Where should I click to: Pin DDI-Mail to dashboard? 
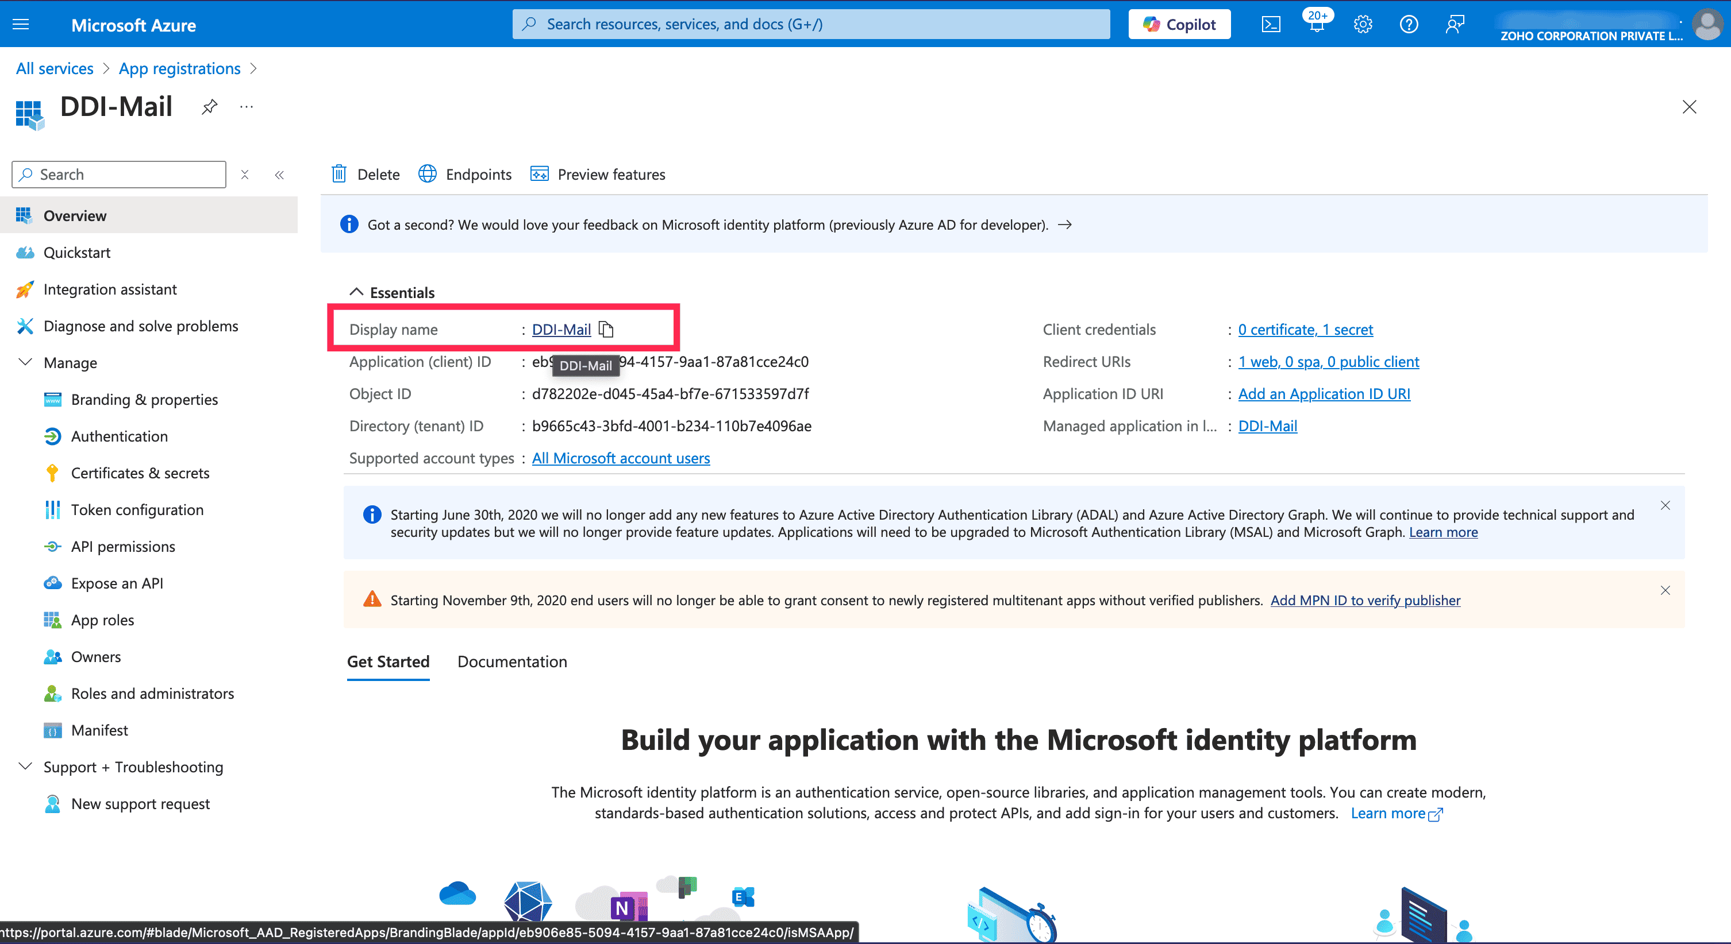pyautogui.click(x=210, y=107)
